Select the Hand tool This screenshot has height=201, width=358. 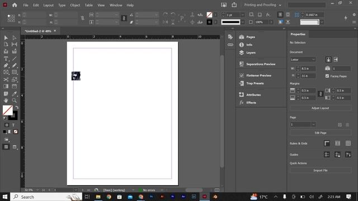pyautogui.click(x=6, y=100)
